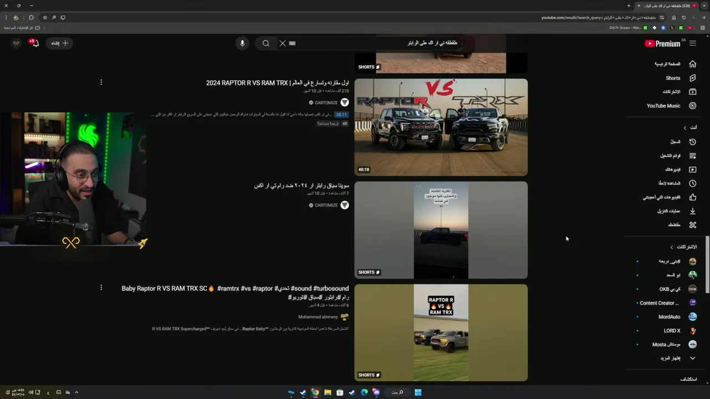The image size is (710, 399).
Task: Open more options for Baby Raptor video
Action: pyautogui.click(x=101, y=288)
